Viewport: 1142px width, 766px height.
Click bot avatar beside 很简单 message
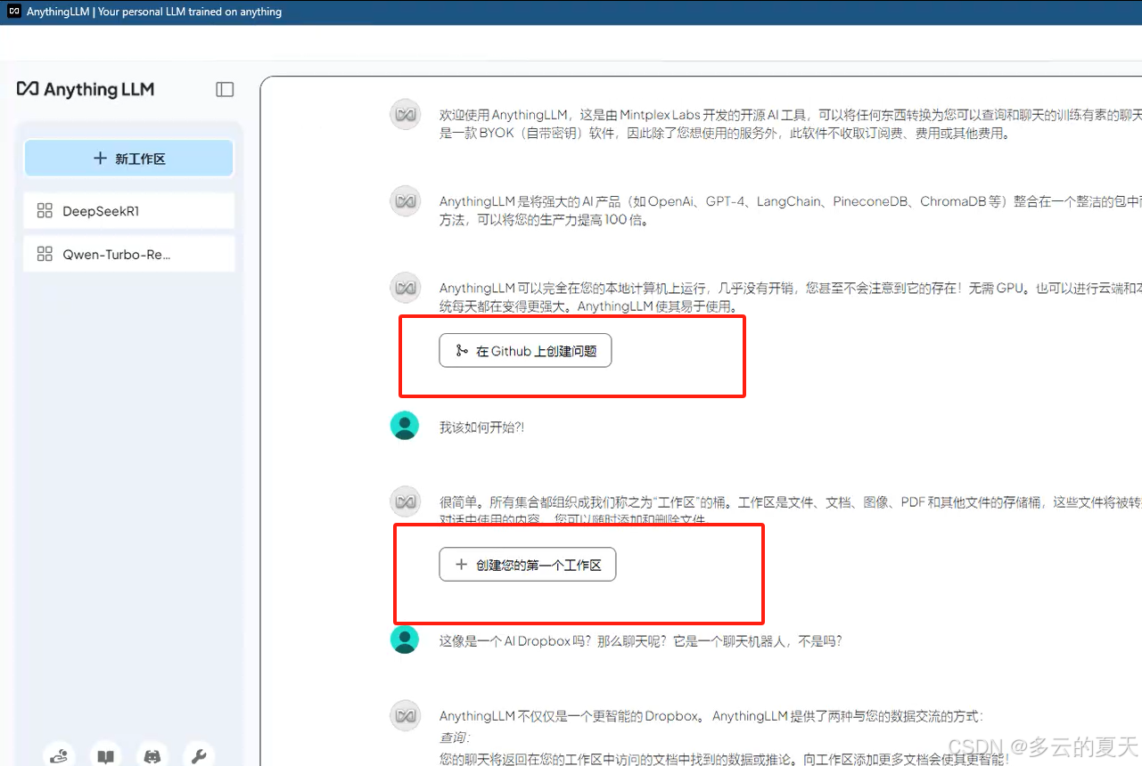coord(406,502)
